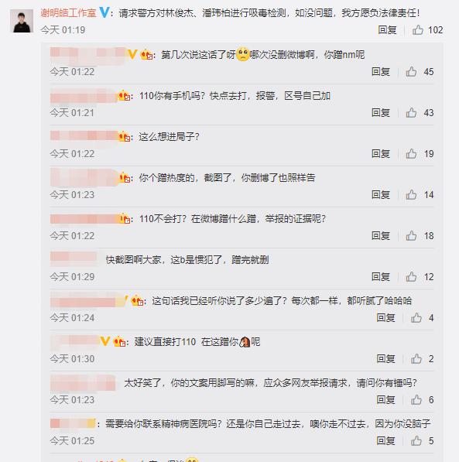Viewport: 459px width, 462px height.
Task: Open 谢明皓工作室 profile avatar
Action: click(22, 21)
